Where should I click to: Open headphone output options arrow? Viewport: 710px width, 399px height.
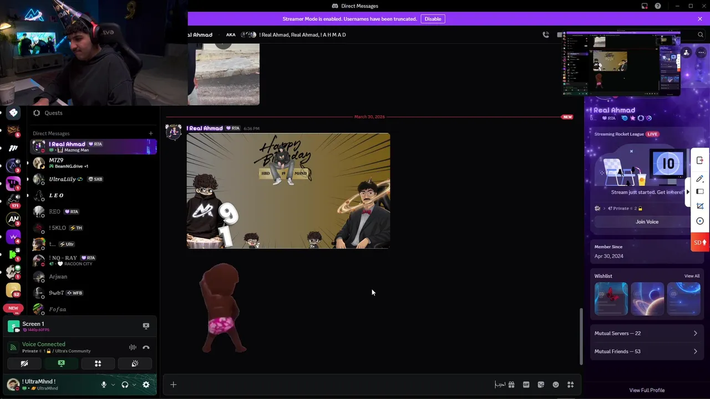click(x=134, y=385)
